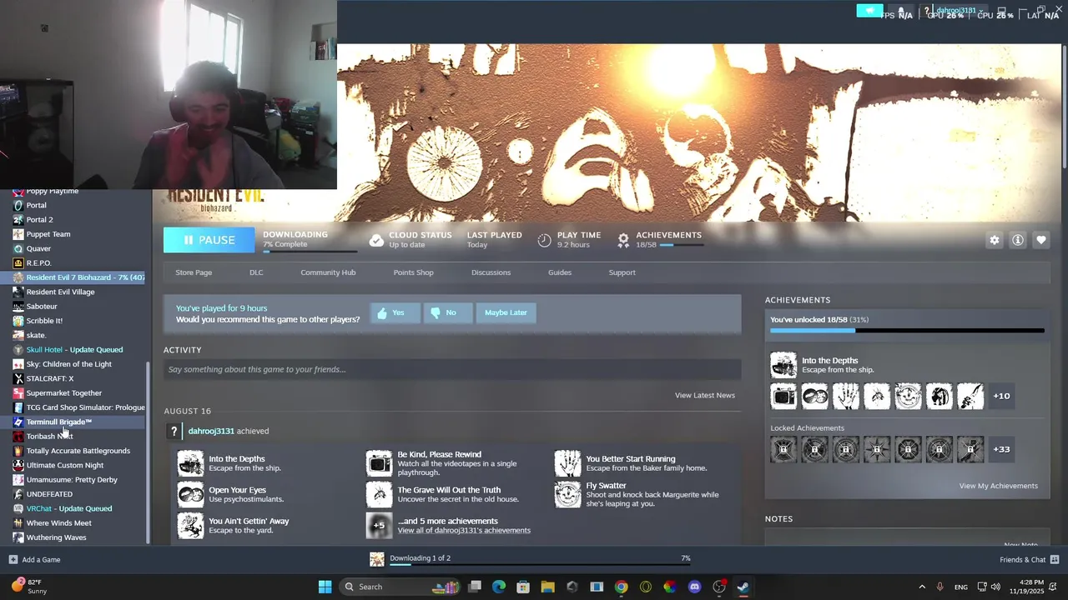The height and width of the screenshot is (600, 1068).
Task: Select Supermarket Together in library
Action: [64, 393]
